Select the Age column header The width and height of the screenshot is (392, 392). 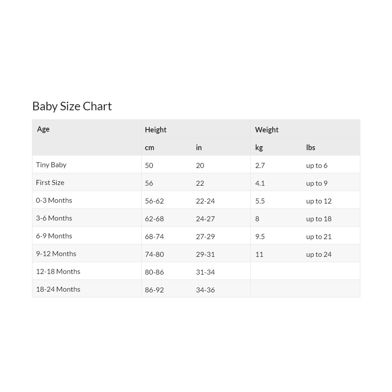pos(43,129)
